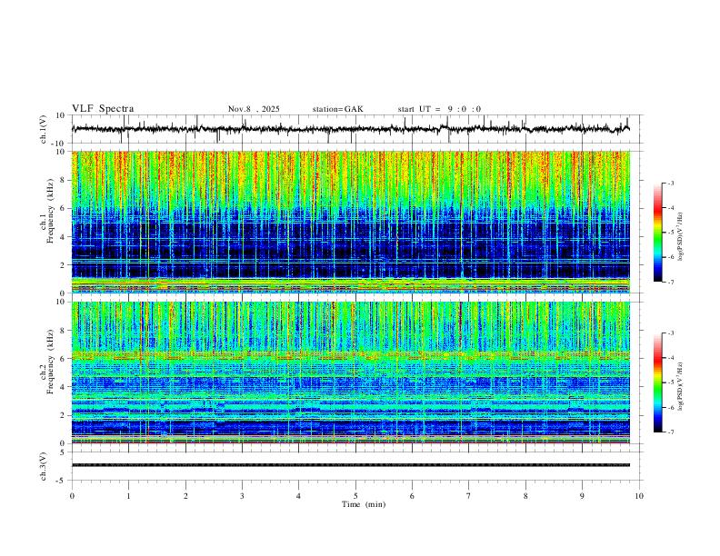Image resolution: width=720 pixels, height=556 pixels.
Task: Click time axis tick label "7"
Action: click(469, 496)
